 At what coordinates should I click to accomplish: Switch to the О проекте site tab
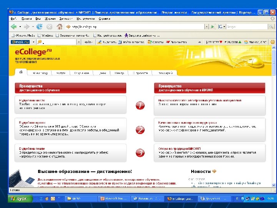point(140,73)
